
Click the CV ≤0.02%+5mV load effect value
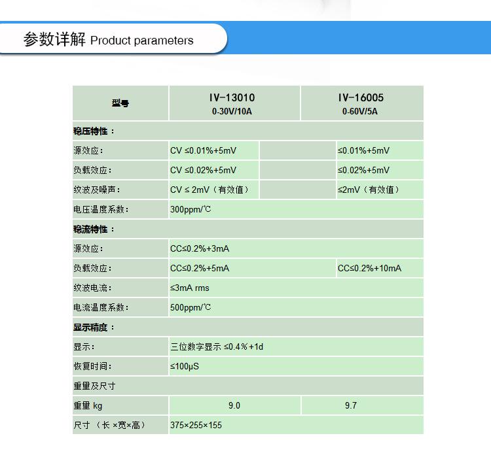204,171
